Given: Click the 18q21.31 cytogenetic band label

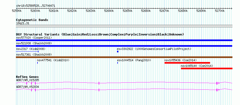Looking at the screenshot, I should click(x=23, y=23).
